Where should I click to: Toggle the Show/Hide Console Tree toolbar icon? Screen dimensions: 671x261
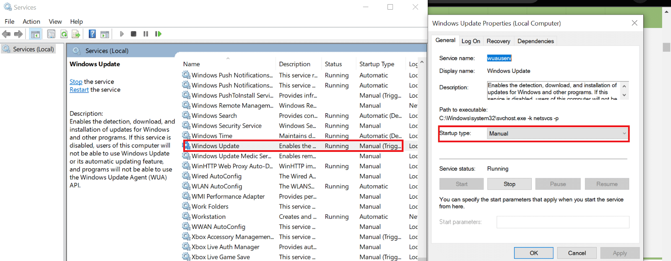(x=36, y=34)
